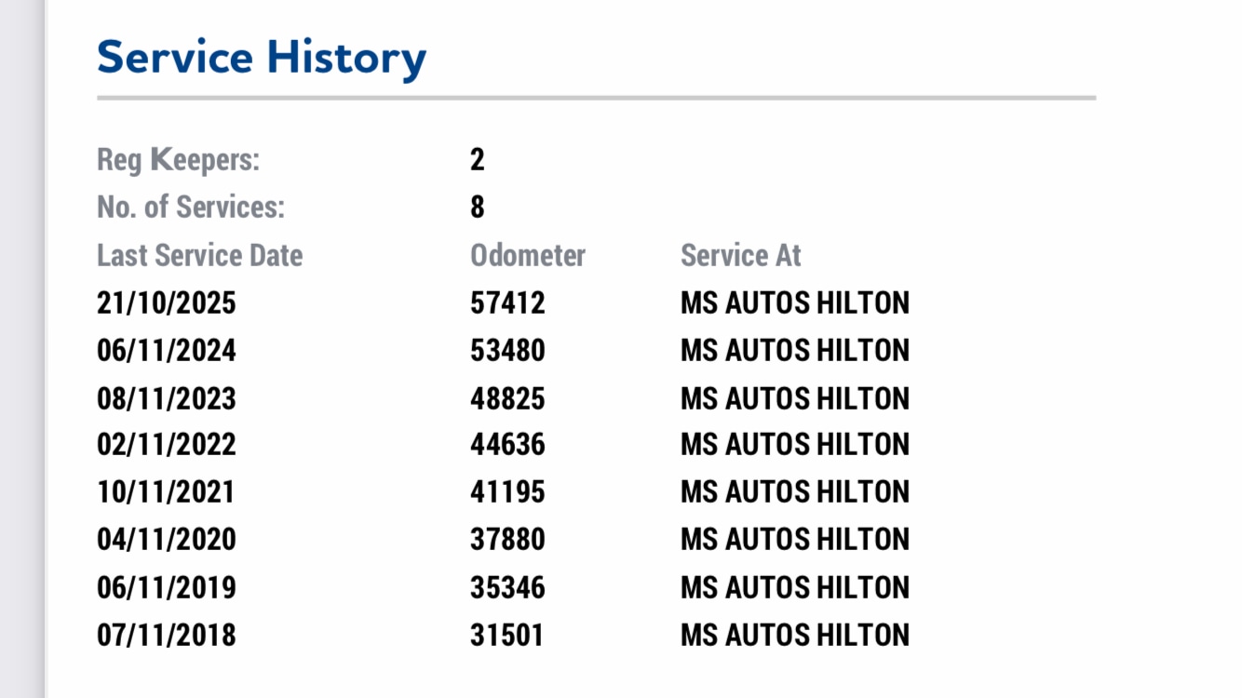Click the Odometer column header
Screen dimensions: 1242x698
point(528,255)
